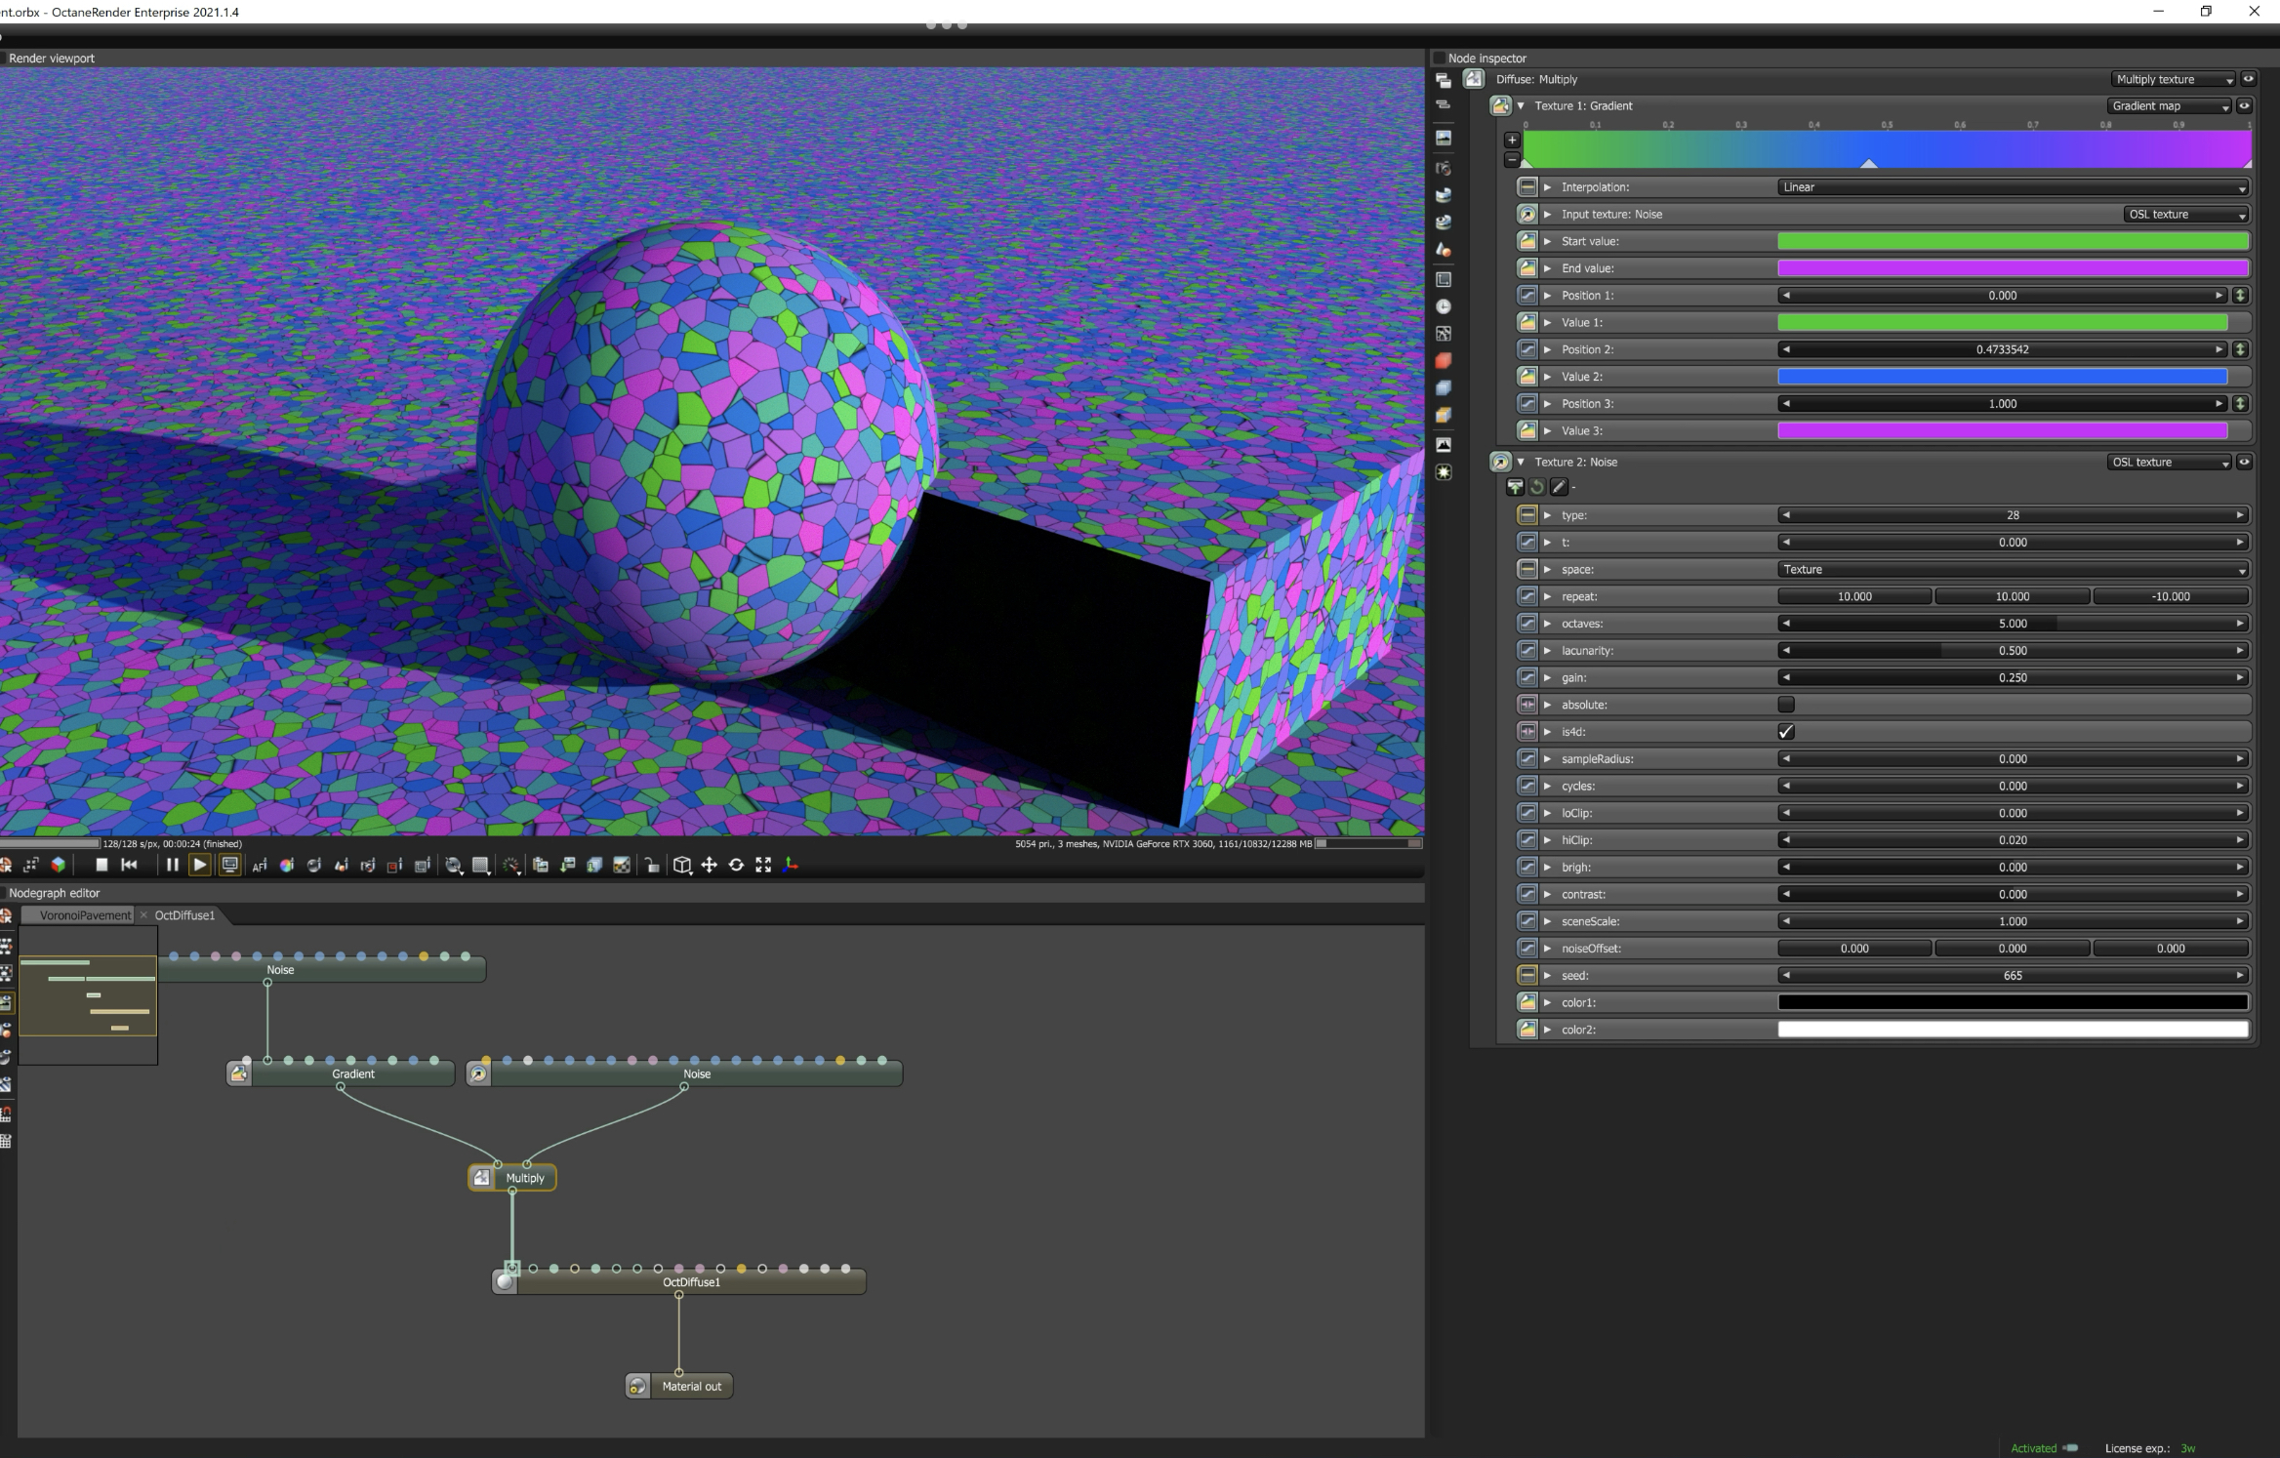Open the Multiply texture type dropdown
Image resolution: width=2280 pixels, height=1458 pixels.
[x=2172, y=79]
